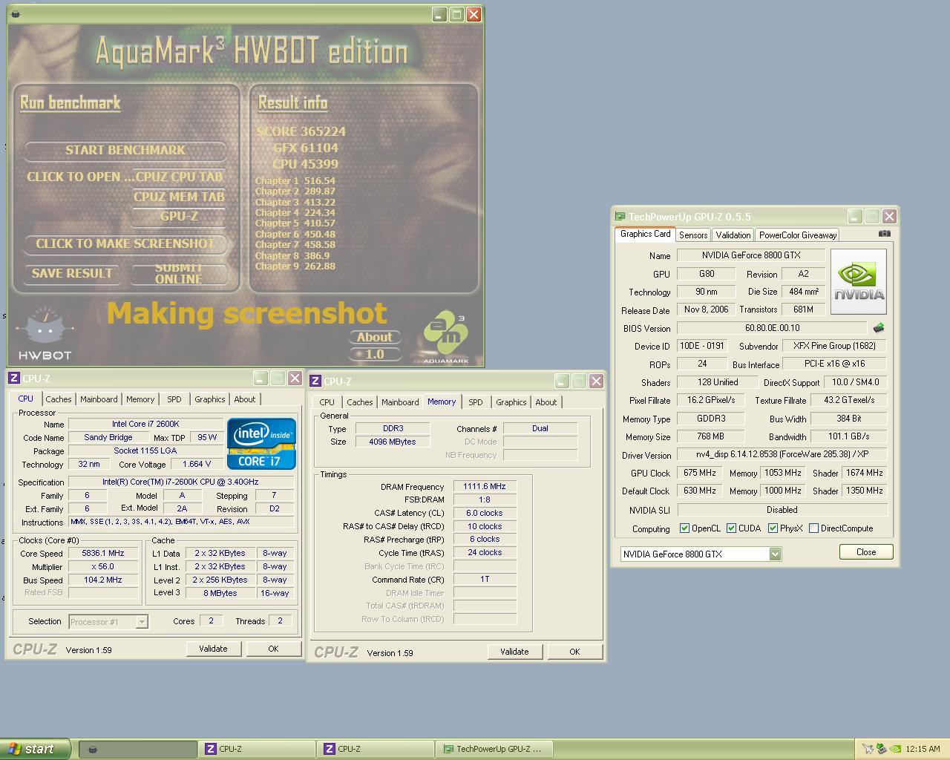
Task: Click OK in the CPU-Z Memory window
Action: 574,652
